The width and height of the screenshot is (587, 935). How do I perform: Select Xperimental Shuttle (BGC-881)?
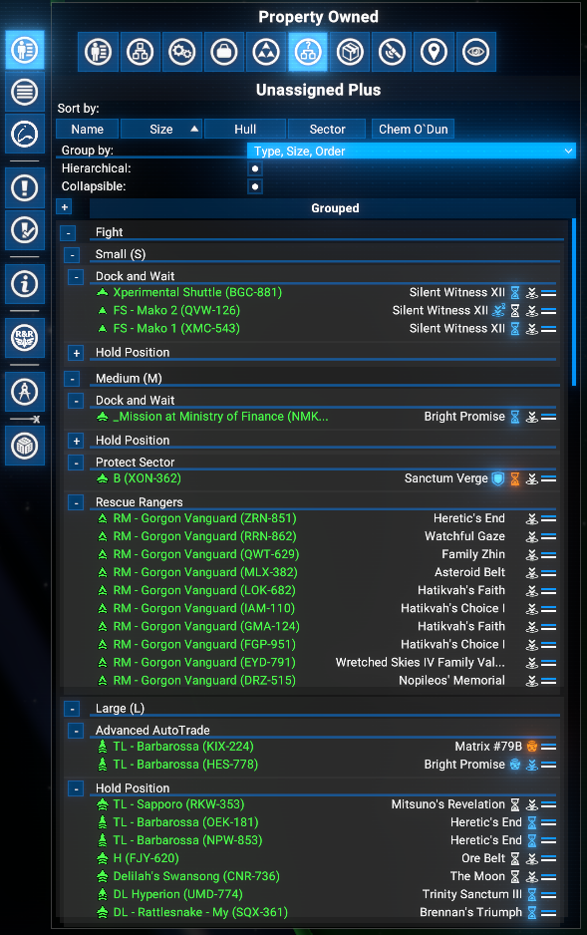coord(197,292)
